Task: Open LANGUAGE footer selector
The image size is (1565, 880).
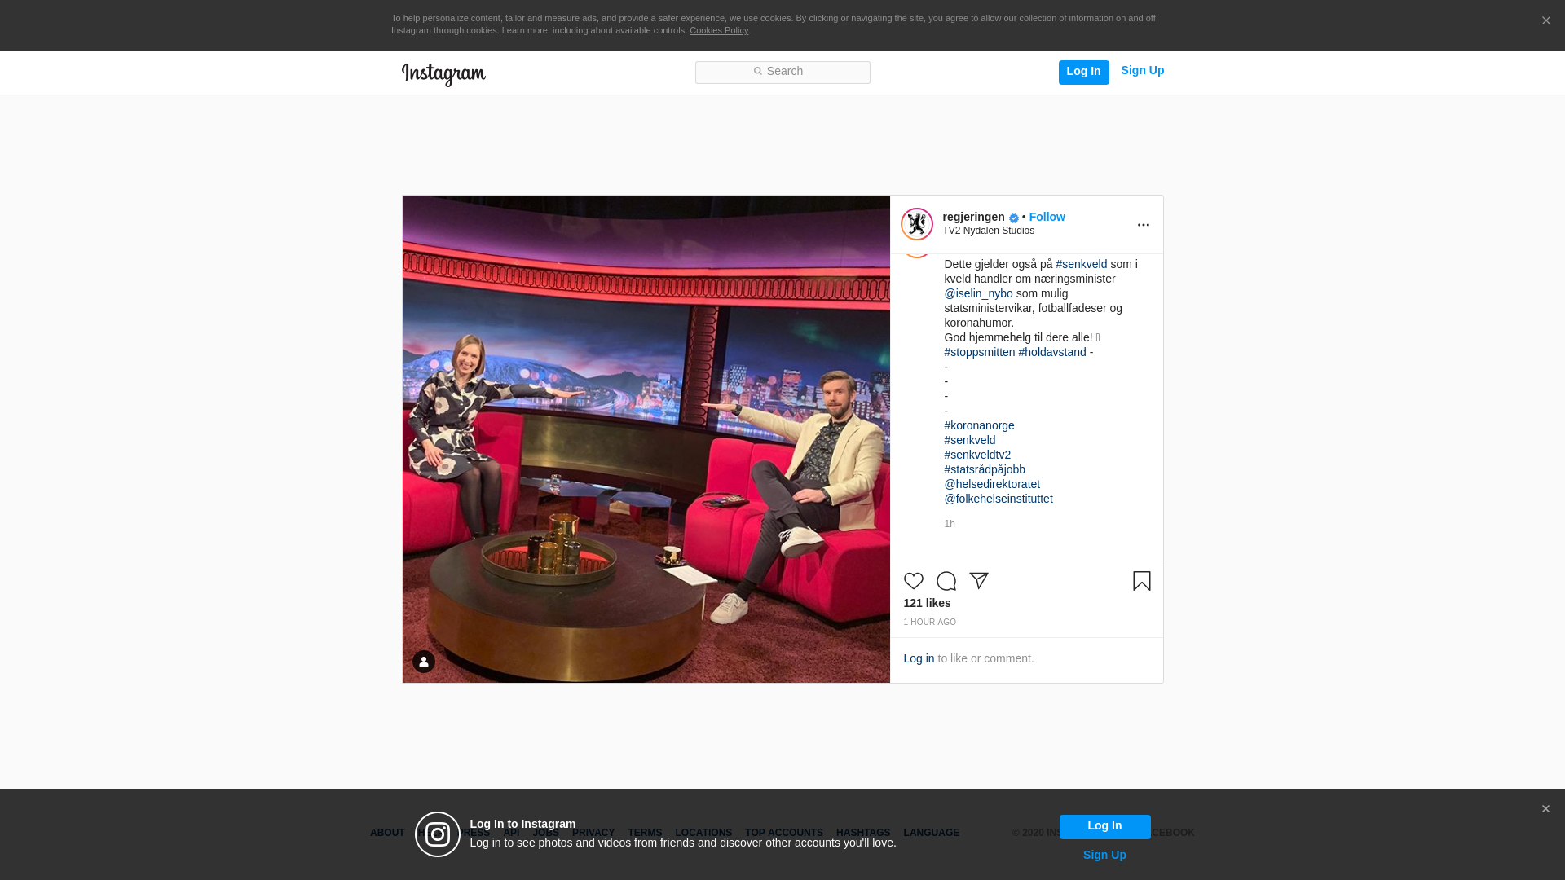Action: 931,833
